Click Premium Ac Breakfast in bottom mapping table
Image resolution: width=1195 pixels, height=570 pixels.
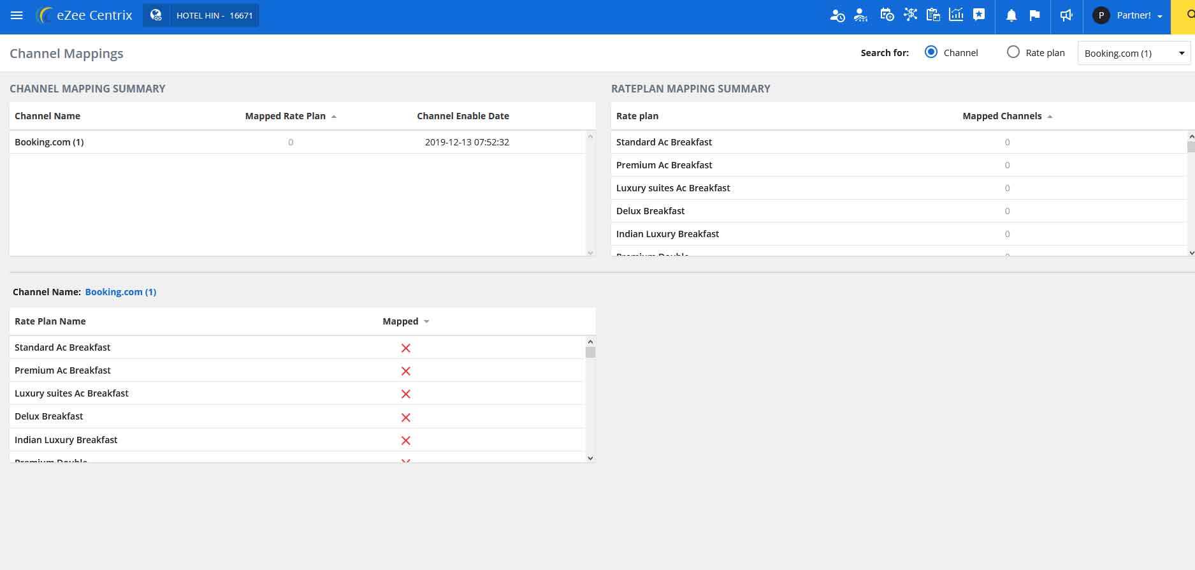62,370
